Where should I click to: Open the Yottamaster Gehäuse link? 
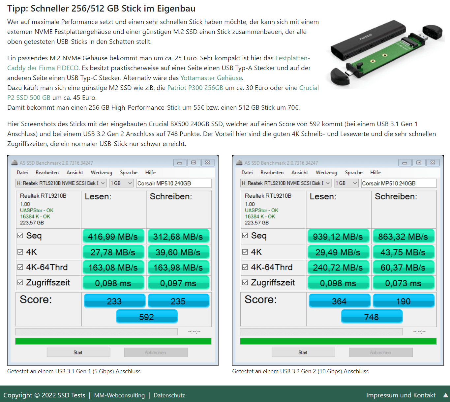point(211,78)
